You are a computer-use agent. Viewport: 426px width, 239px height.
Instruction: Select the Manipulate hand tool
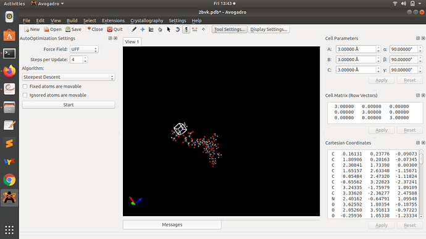160,30
